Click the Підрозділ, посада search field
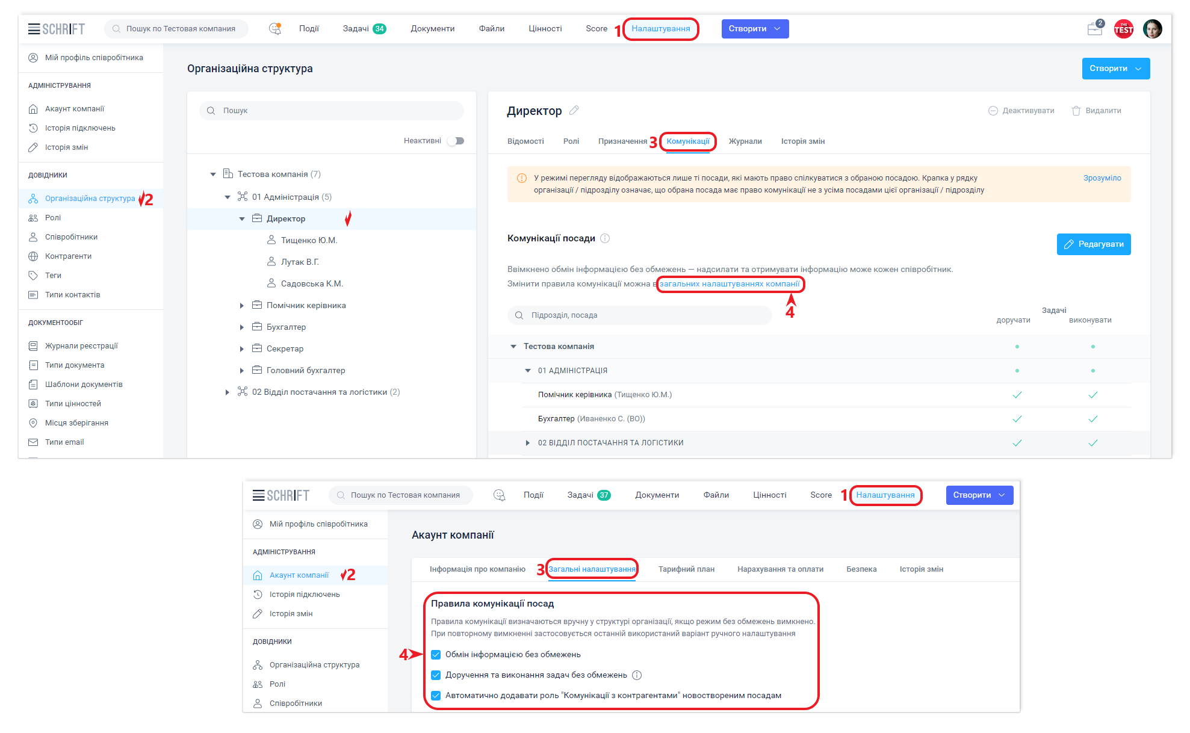 point(640,315)
